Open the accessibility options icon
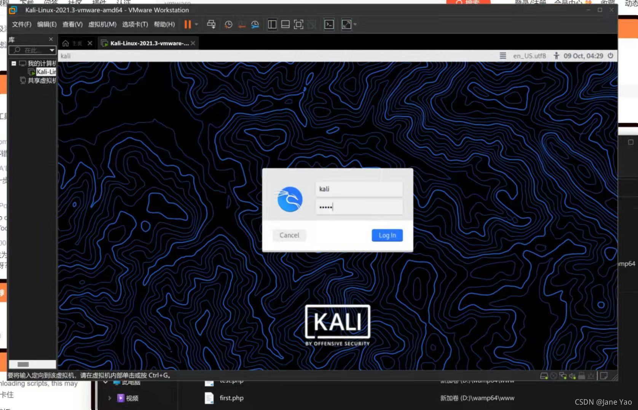The image size is (638, 410). coord(556,56)
